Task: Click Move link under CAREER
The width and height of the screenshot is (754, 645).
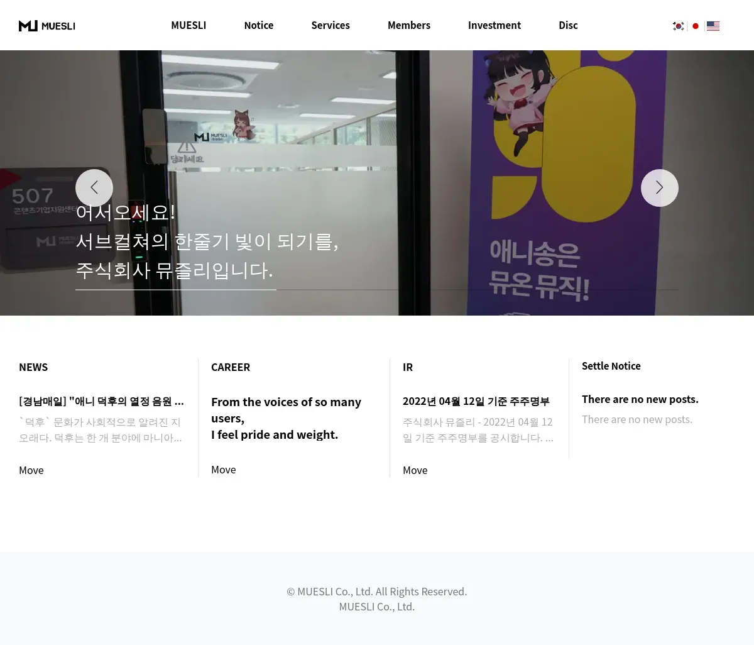Action: click(224, 470)
